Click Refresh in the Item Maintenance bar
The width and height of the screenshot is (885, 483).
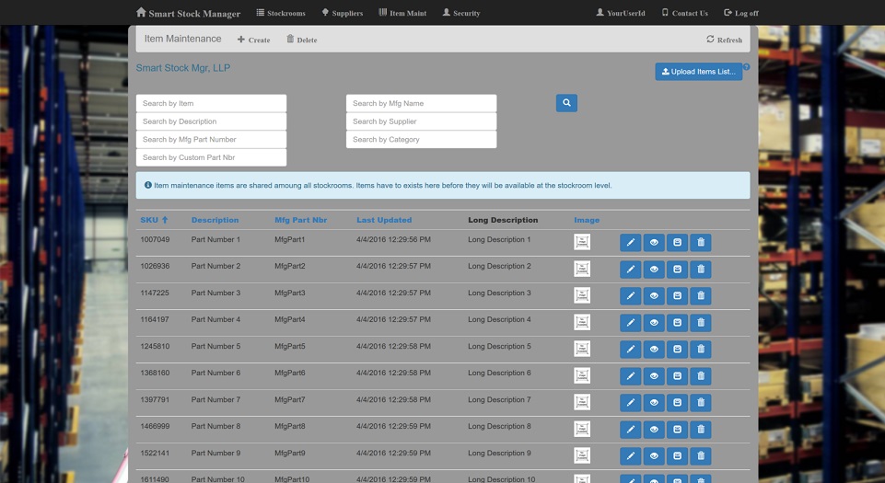[724, 40]
